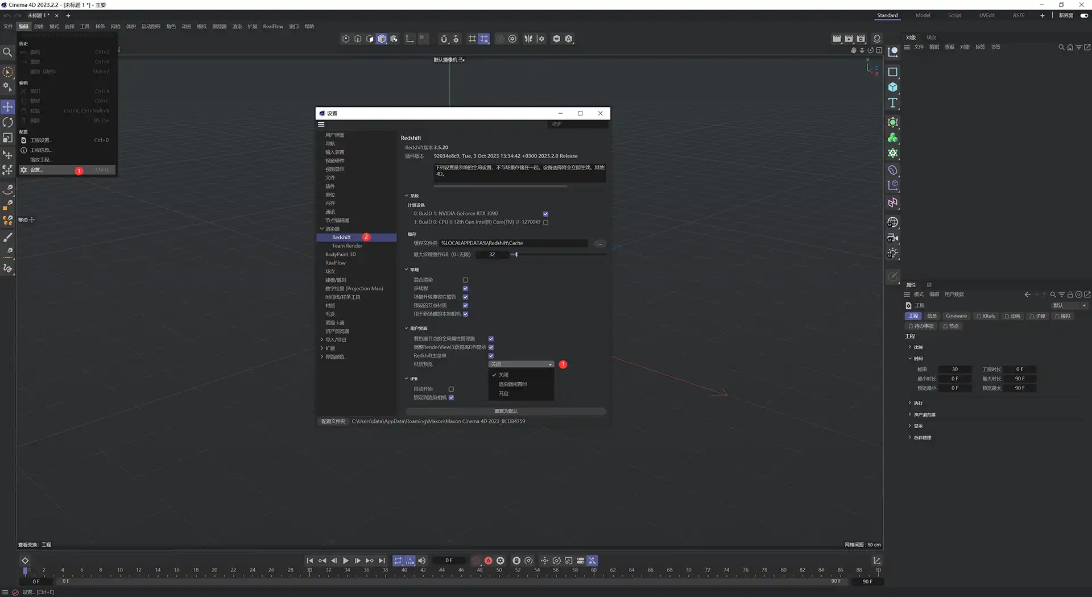Viewport: 1092px width, 597px height.
Task: Go to start of timeline
Action: (x=310, y=561)
